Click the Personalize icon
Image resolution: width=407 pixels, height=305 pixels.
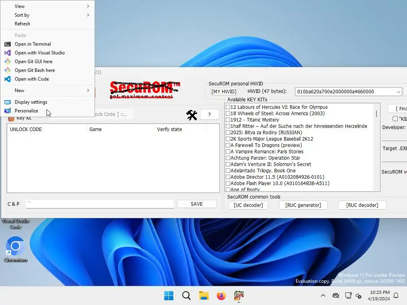tap(8, 111)
